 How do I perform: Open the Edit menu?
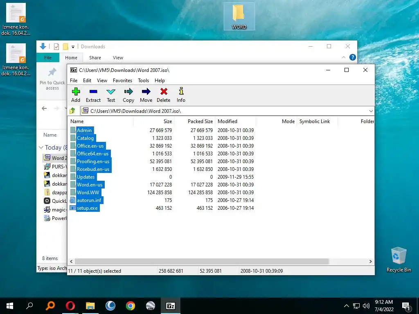click(87, 81)
